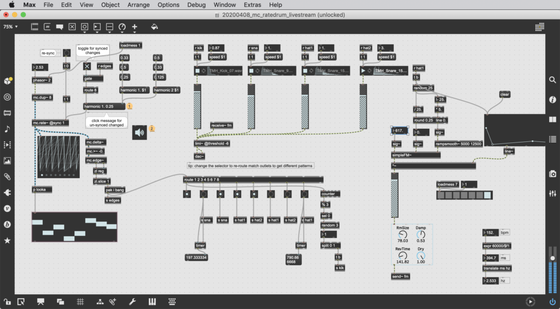The height and width of the screenshot is (309, 560).
Task: Open the music note audio browser in sidebar
Action: click(x=7, y=129)
